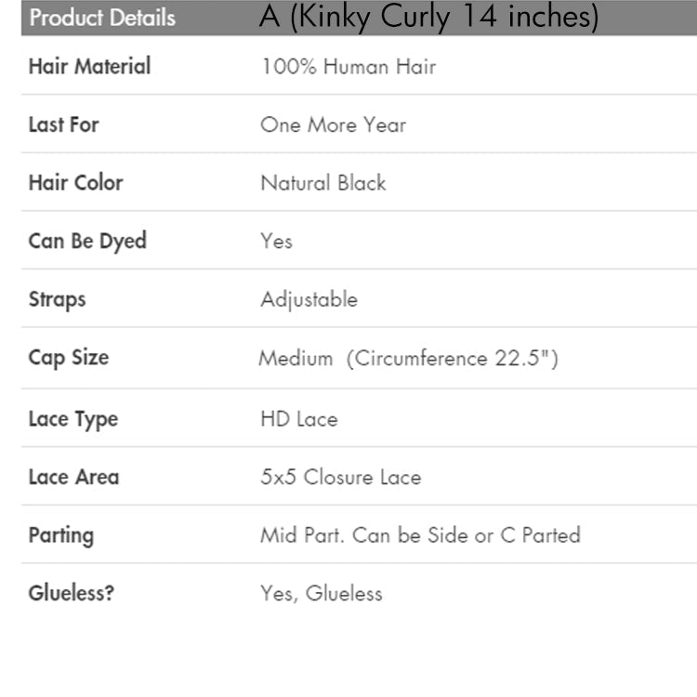Viewport: 697px width, 697px height.
Task: Click the Product Details header
Action: pos(102,18)
